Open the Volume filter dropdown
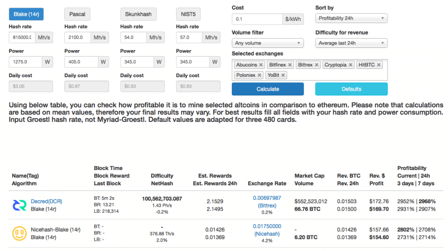The image size is (448, 251). pyautogui.click(x=267, y=43)
